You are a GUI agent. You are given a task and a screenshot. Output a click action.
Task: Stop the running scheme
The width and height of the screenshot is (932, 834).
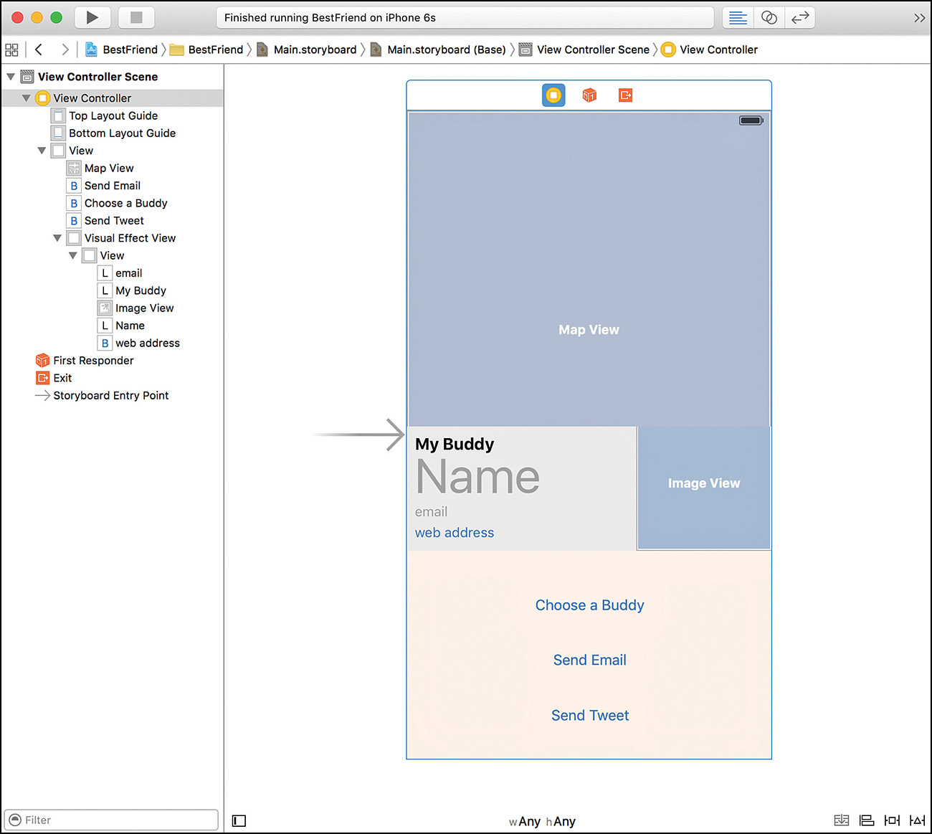click(136, 17)
